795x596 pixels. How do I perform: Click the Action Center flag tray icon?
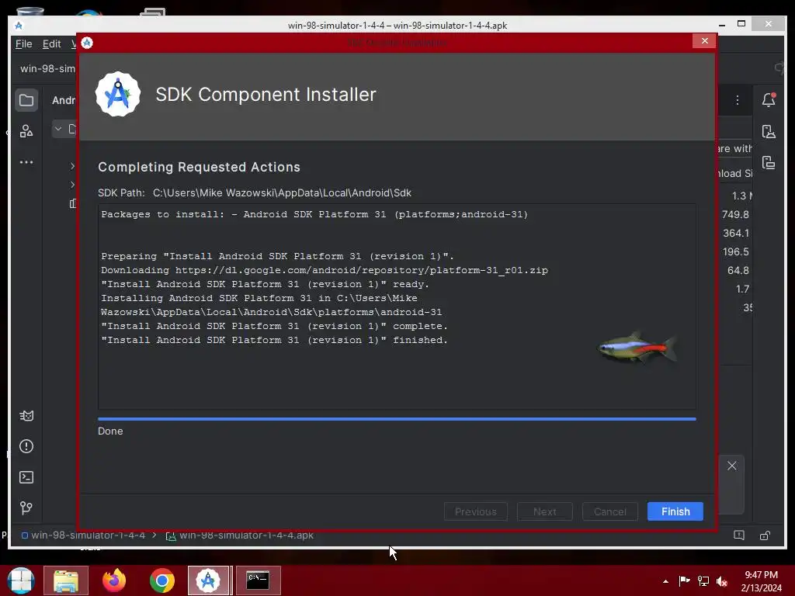click(x=684, y=580)
